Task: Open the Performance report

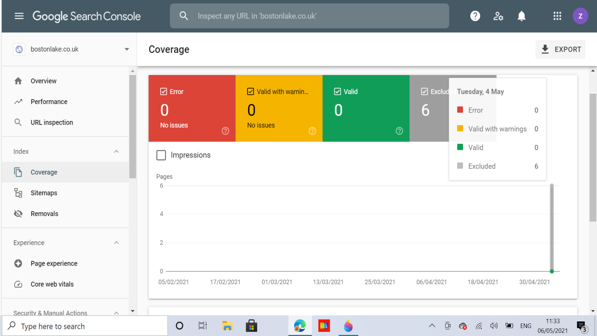Action: 49,102
